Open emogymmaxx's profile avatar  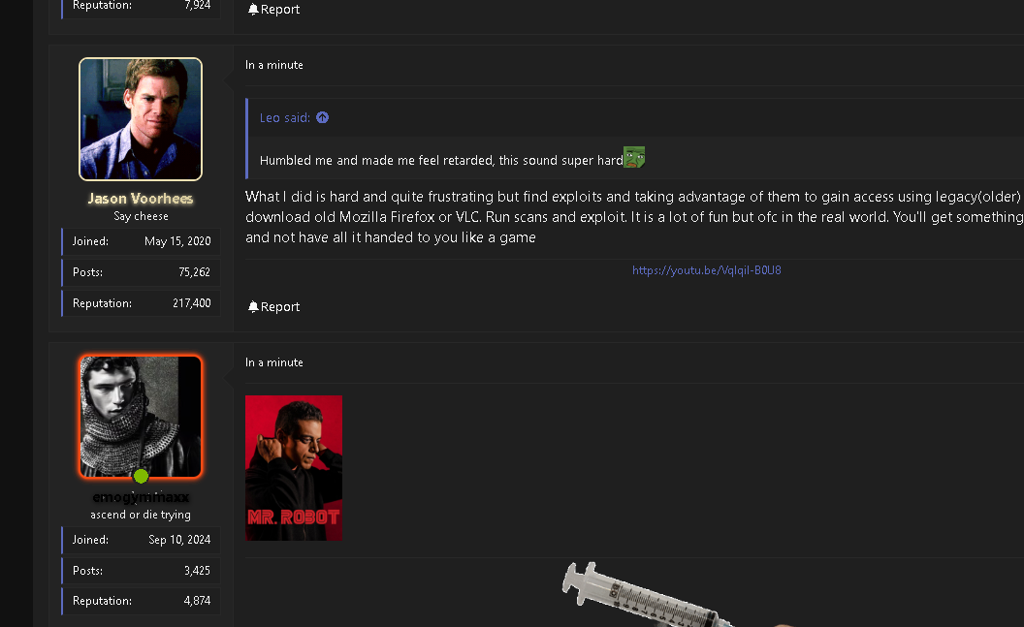[141, 416]
